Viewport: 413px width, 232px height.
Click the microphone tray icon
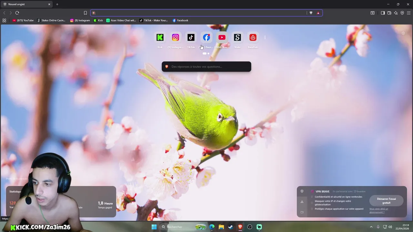pyautogui.click(x=378, y=227)
